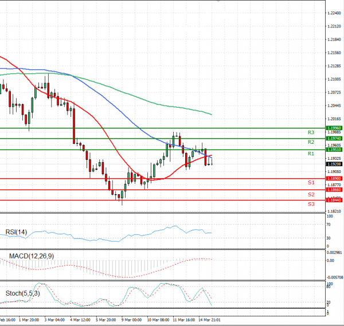Select the R2 resistance label
The height and width of the screenshot is (326, 344).
(311, 142)
